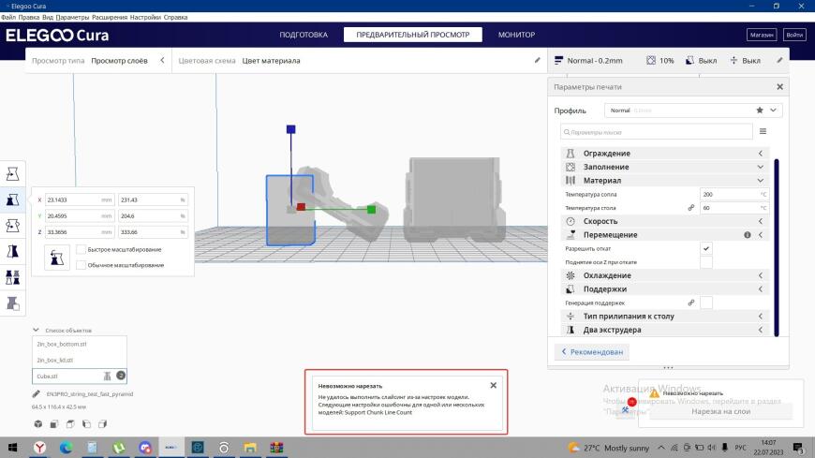This screenshot has height=458, width=815.
Task: Click per-model settings icon on Cube.stl row
Action: 107,376
